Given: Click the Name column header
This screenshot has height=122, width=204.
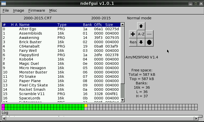Looking at the screenshot, I should click(24, 25).
